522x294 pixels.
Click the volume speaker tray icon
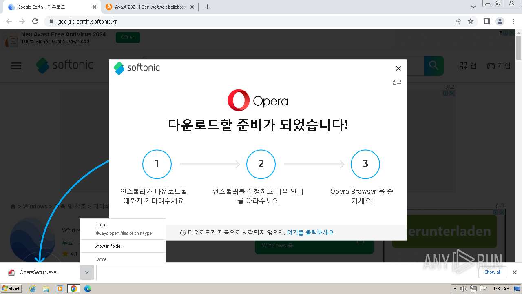pyautogui.click(x=464, y=289)
